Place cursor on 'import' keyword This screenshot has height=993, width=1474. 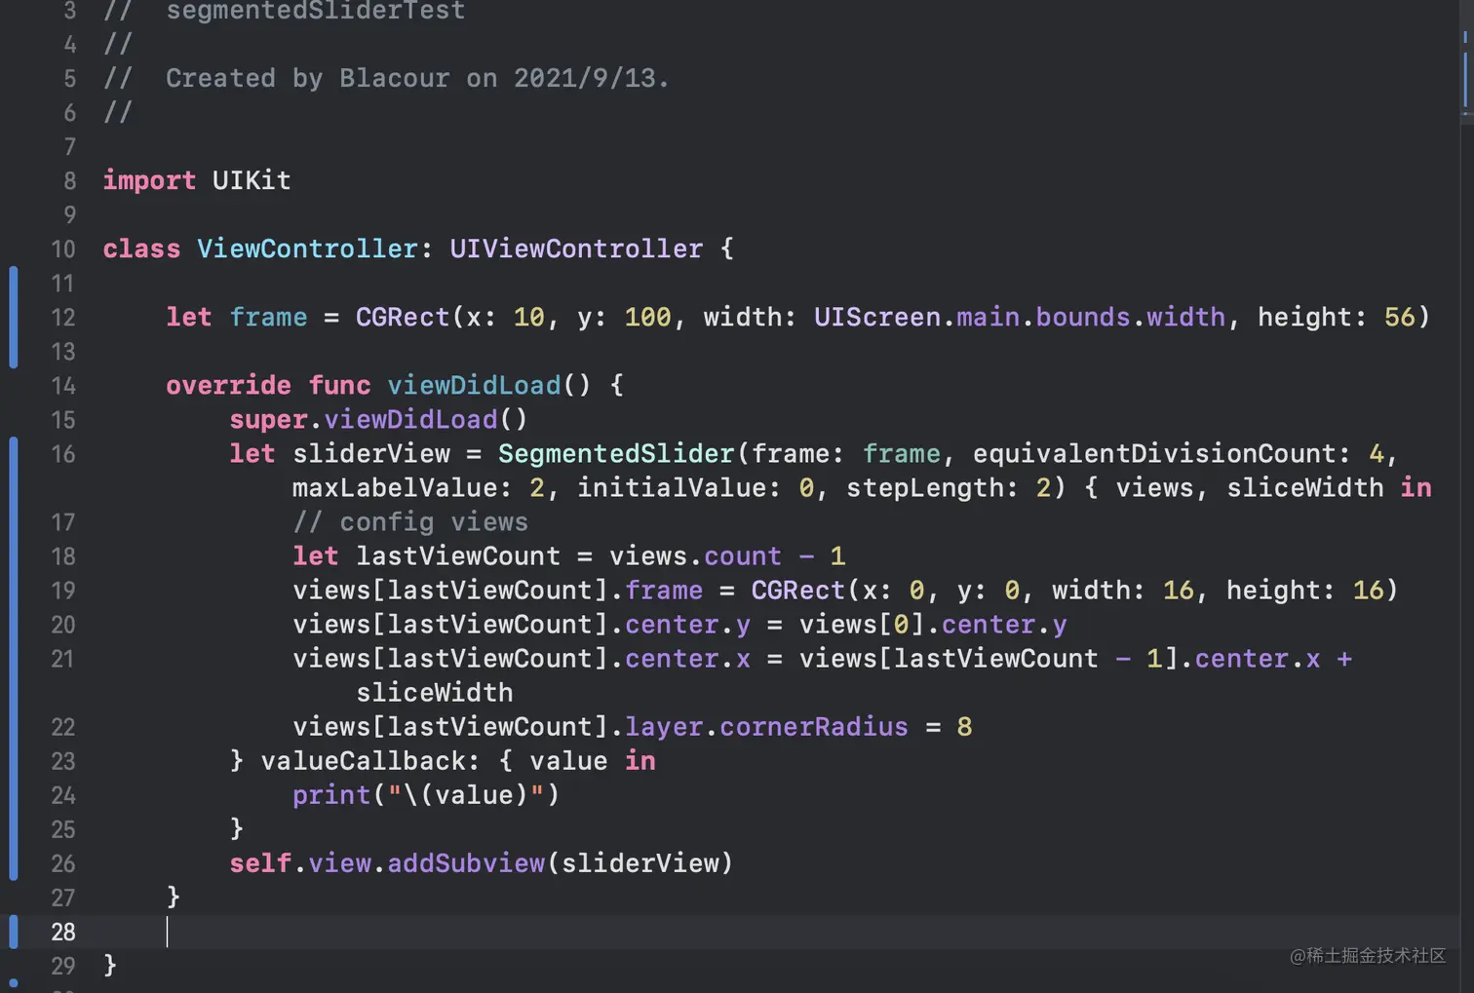149,181
